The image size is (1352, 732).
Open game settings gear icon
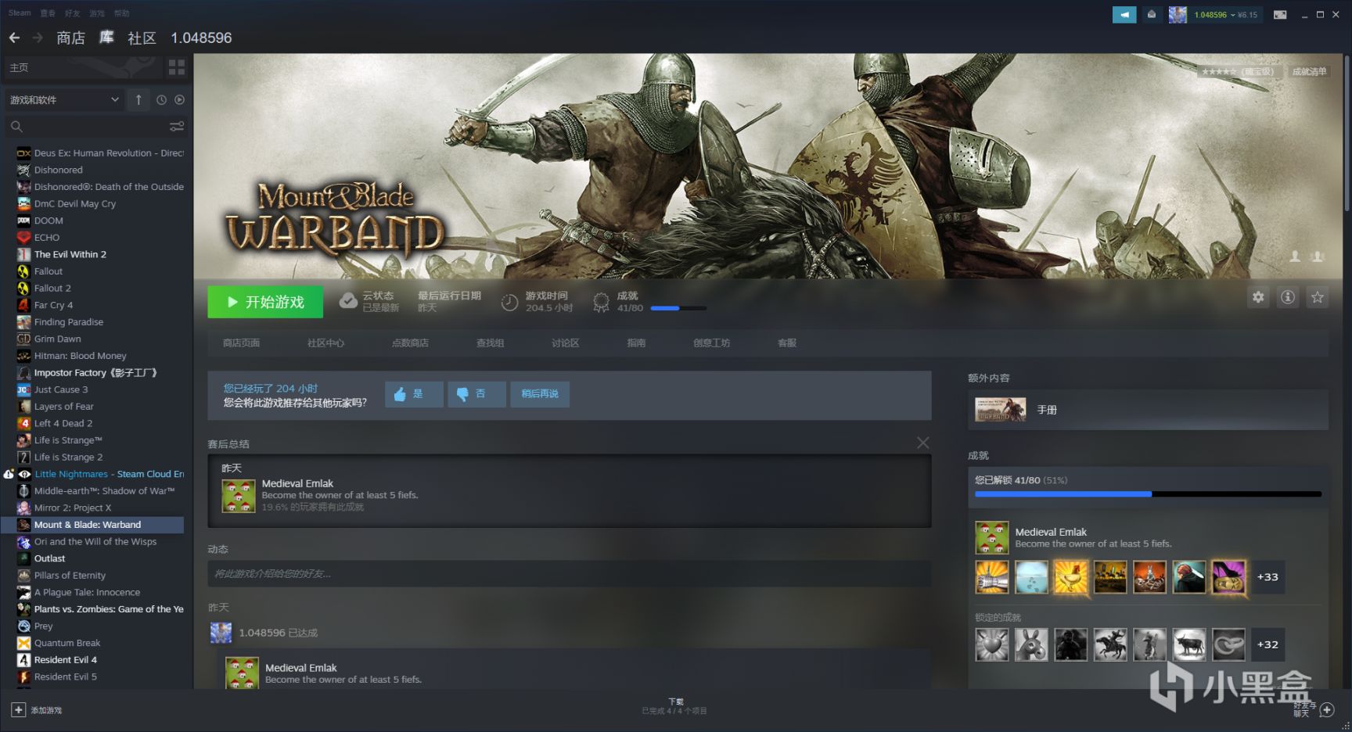click(x=1258, y=297)
